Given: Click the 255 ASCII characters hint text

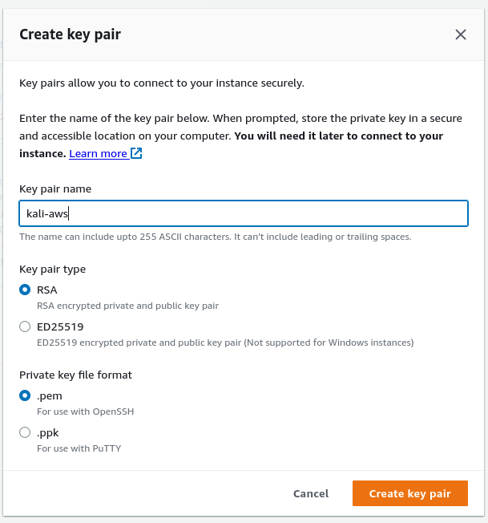Looking at the screenshot, I should click(x=215, y=237).
